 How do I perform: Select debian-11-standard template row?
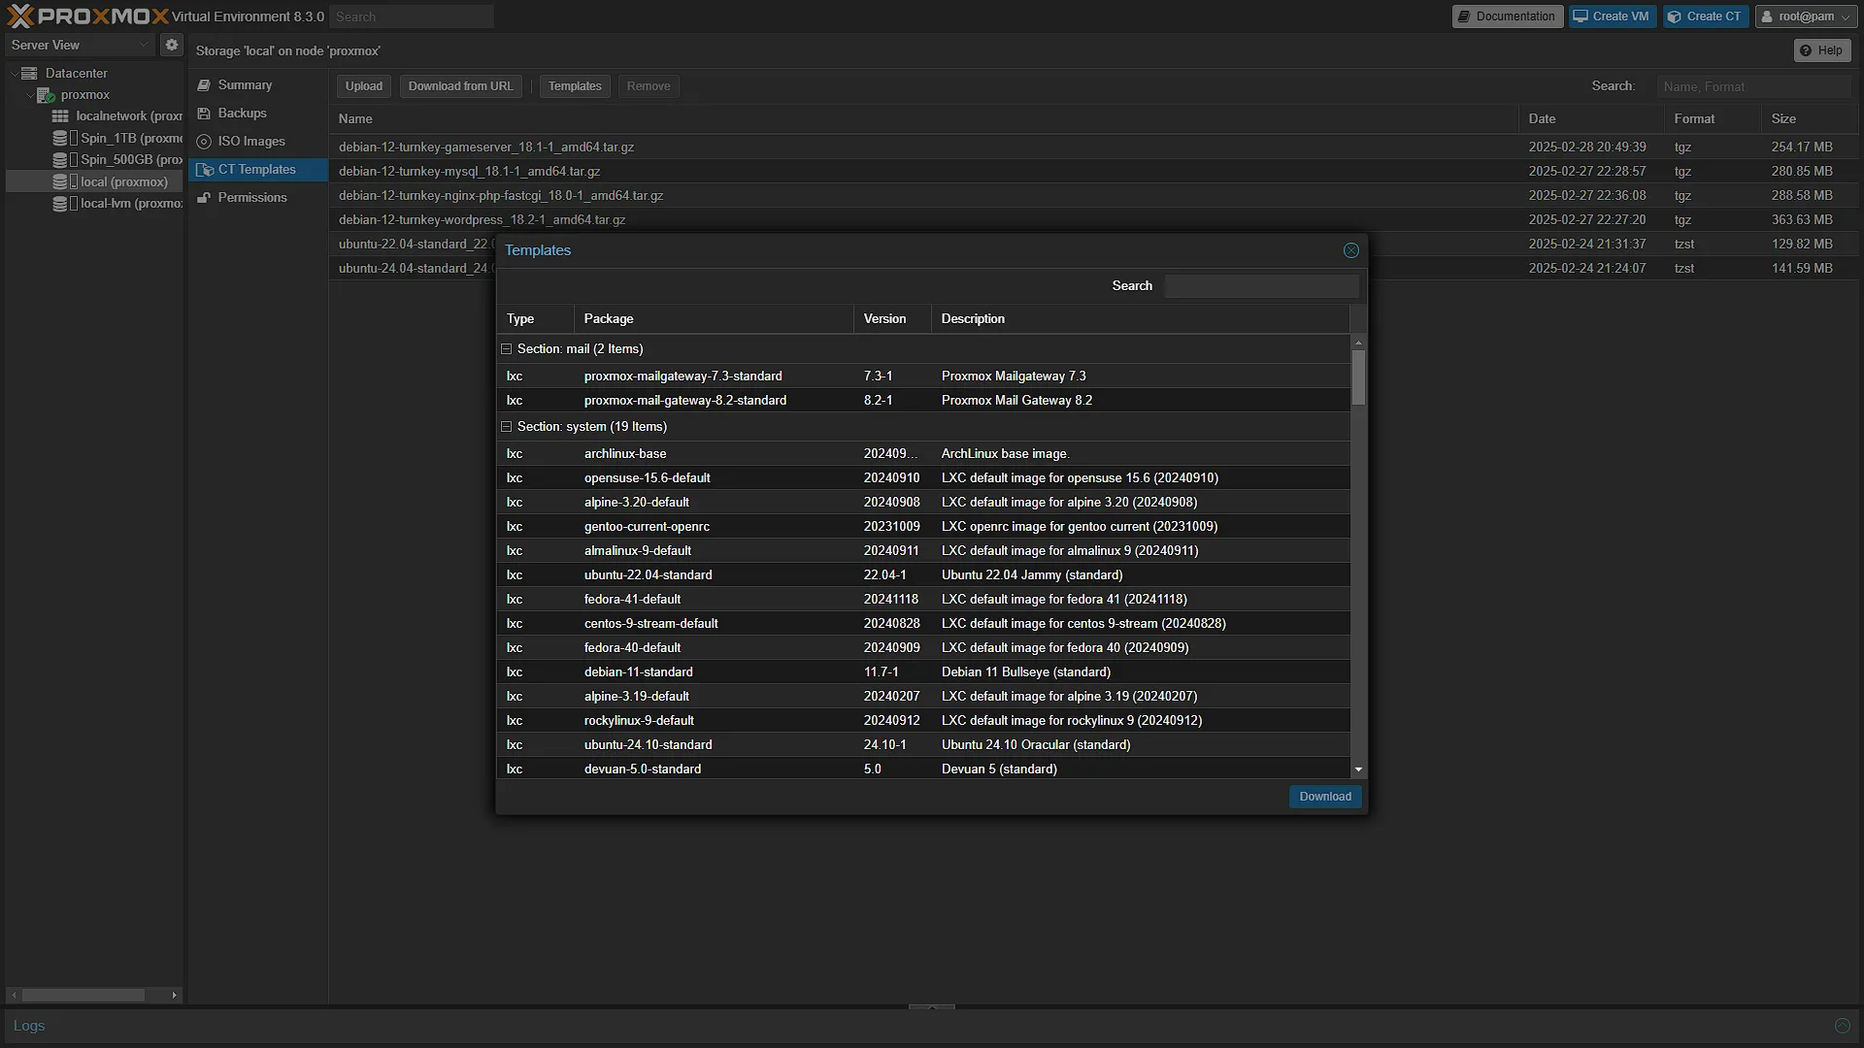click(x=923, y=671)
